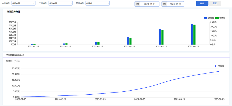Toggle the green 销售额 legend series
The width and height of the screenshot is (232, 106).
click(220, 18)
